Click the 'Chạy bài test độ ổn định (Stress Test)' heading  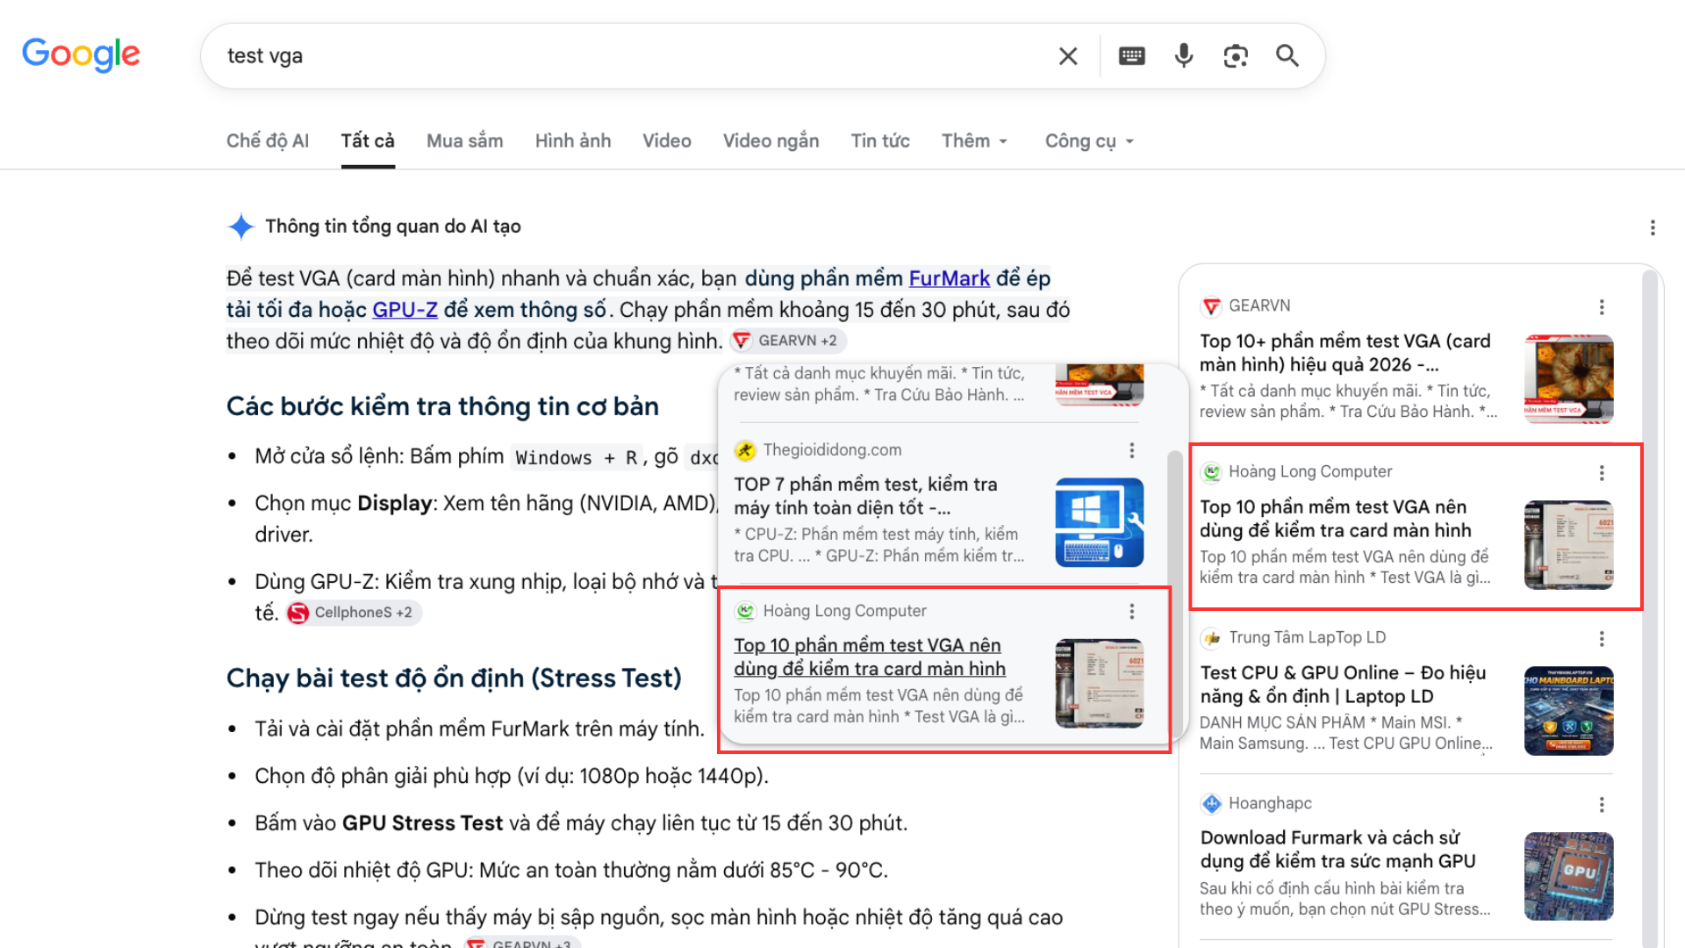tap(454, 679)
